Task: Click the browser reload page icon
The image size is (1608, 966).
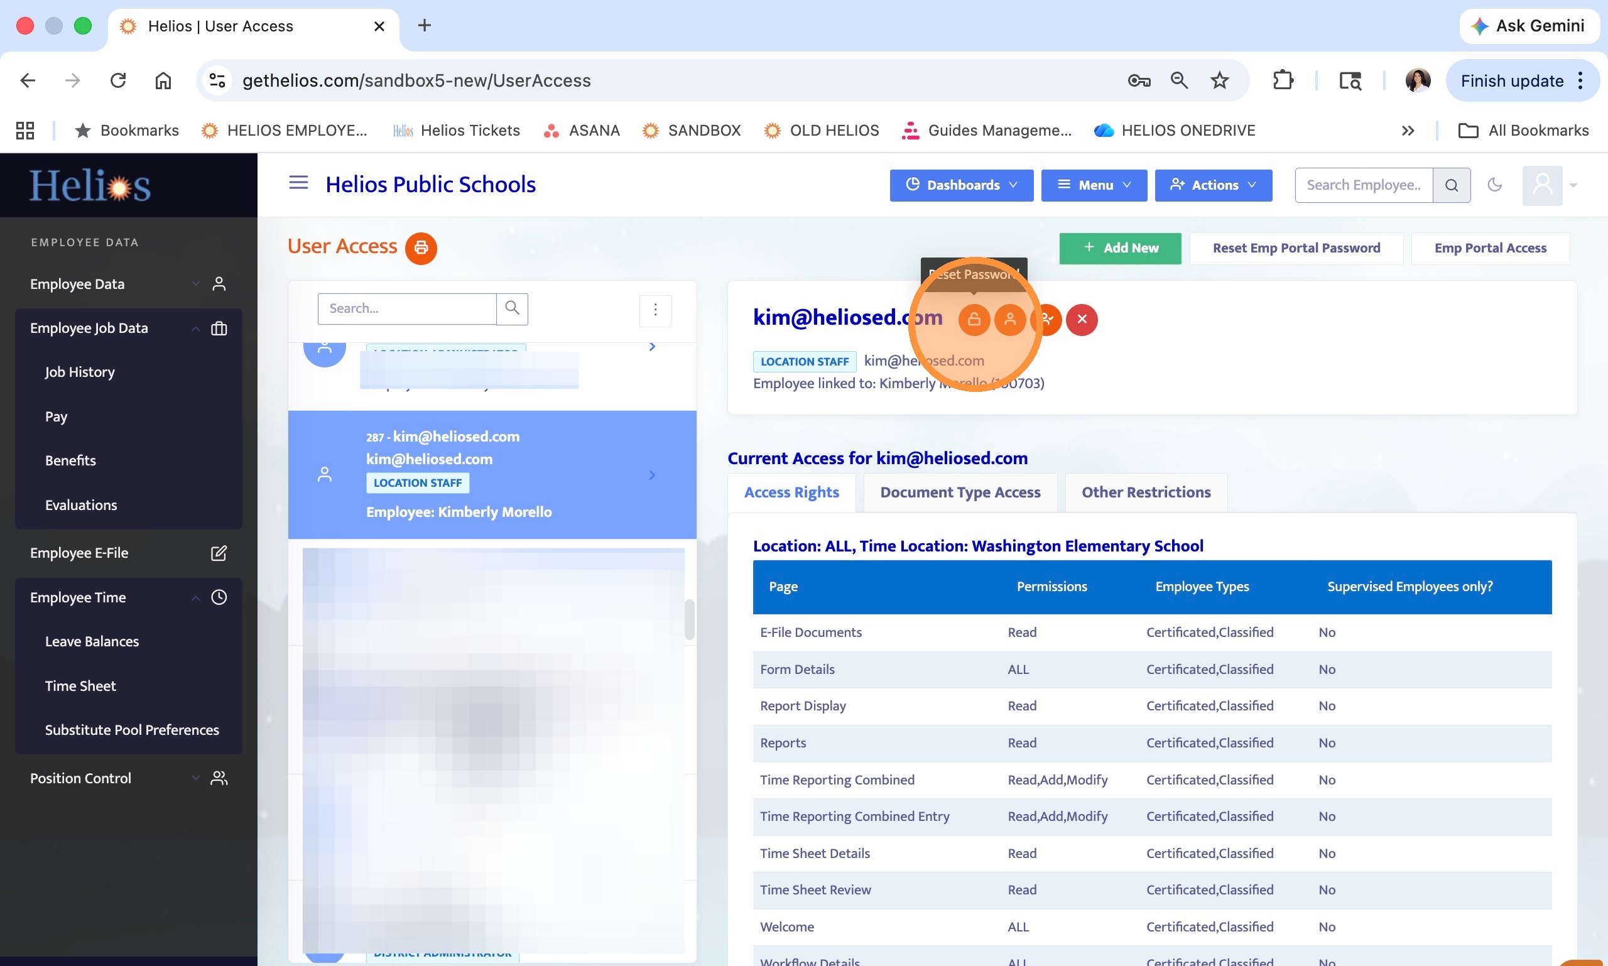Action: pyautogui.click(x=118, y=81)
